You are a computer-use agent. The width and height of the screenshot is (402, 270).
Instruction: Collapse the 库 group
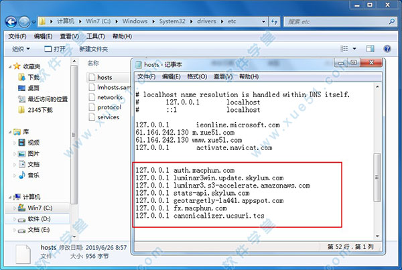click(x=10, y=132)
